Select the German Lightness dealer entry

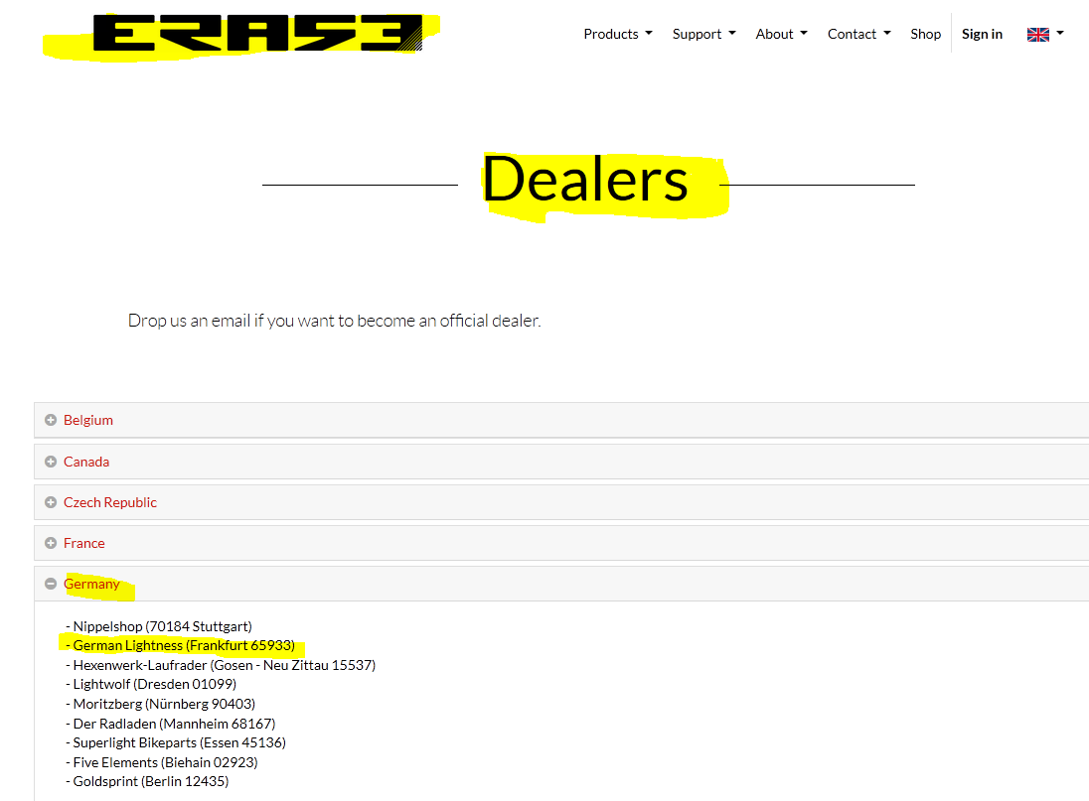(x=181, y=645)
